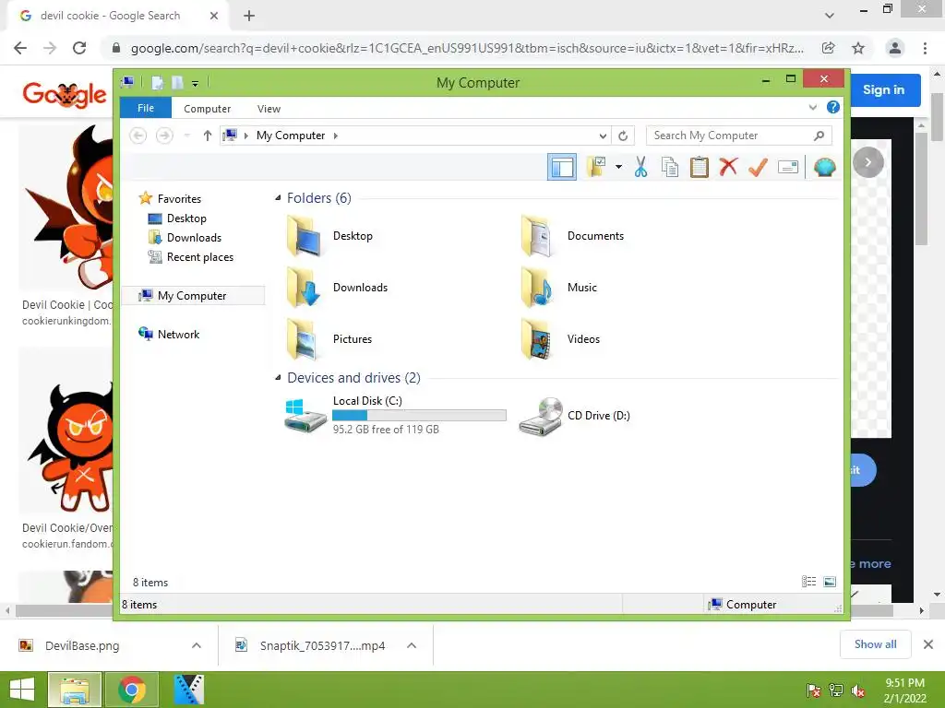Click the Google logo in Chrome
This screenshot has width=945, height=708.
tap(65, 94)
